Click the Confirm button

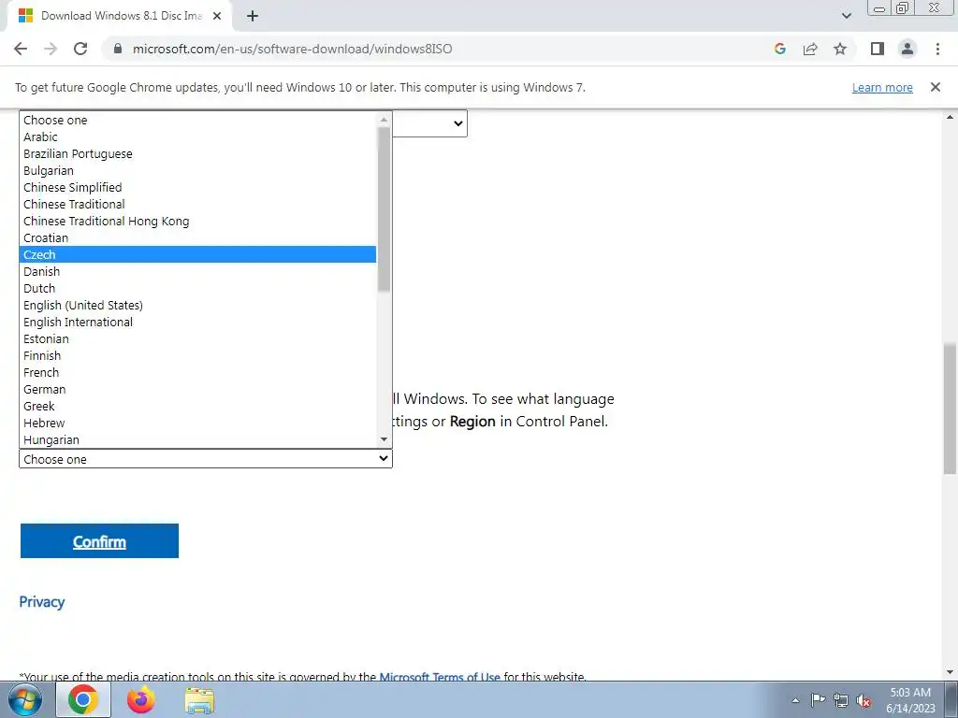click(99, 541)
